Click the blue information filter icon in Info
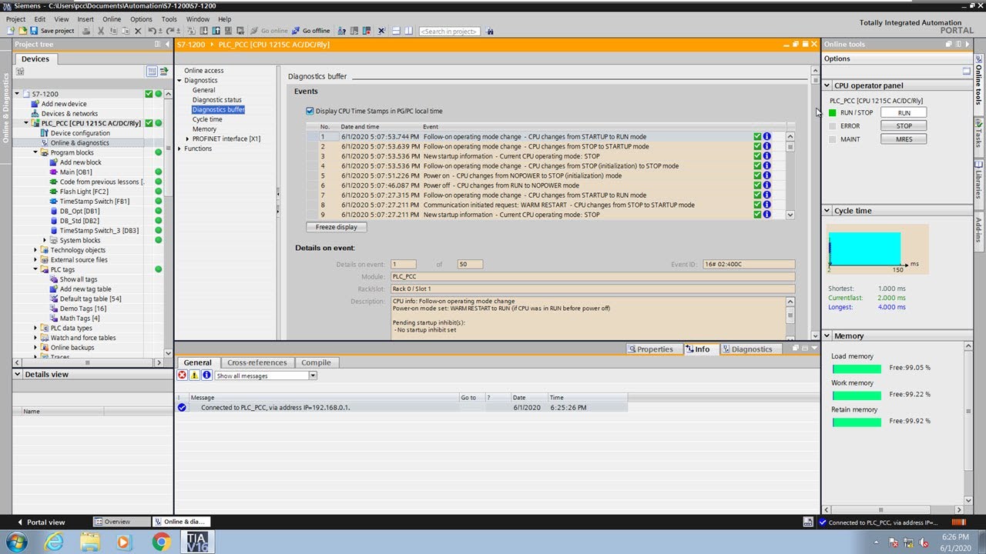 point(206,375)
